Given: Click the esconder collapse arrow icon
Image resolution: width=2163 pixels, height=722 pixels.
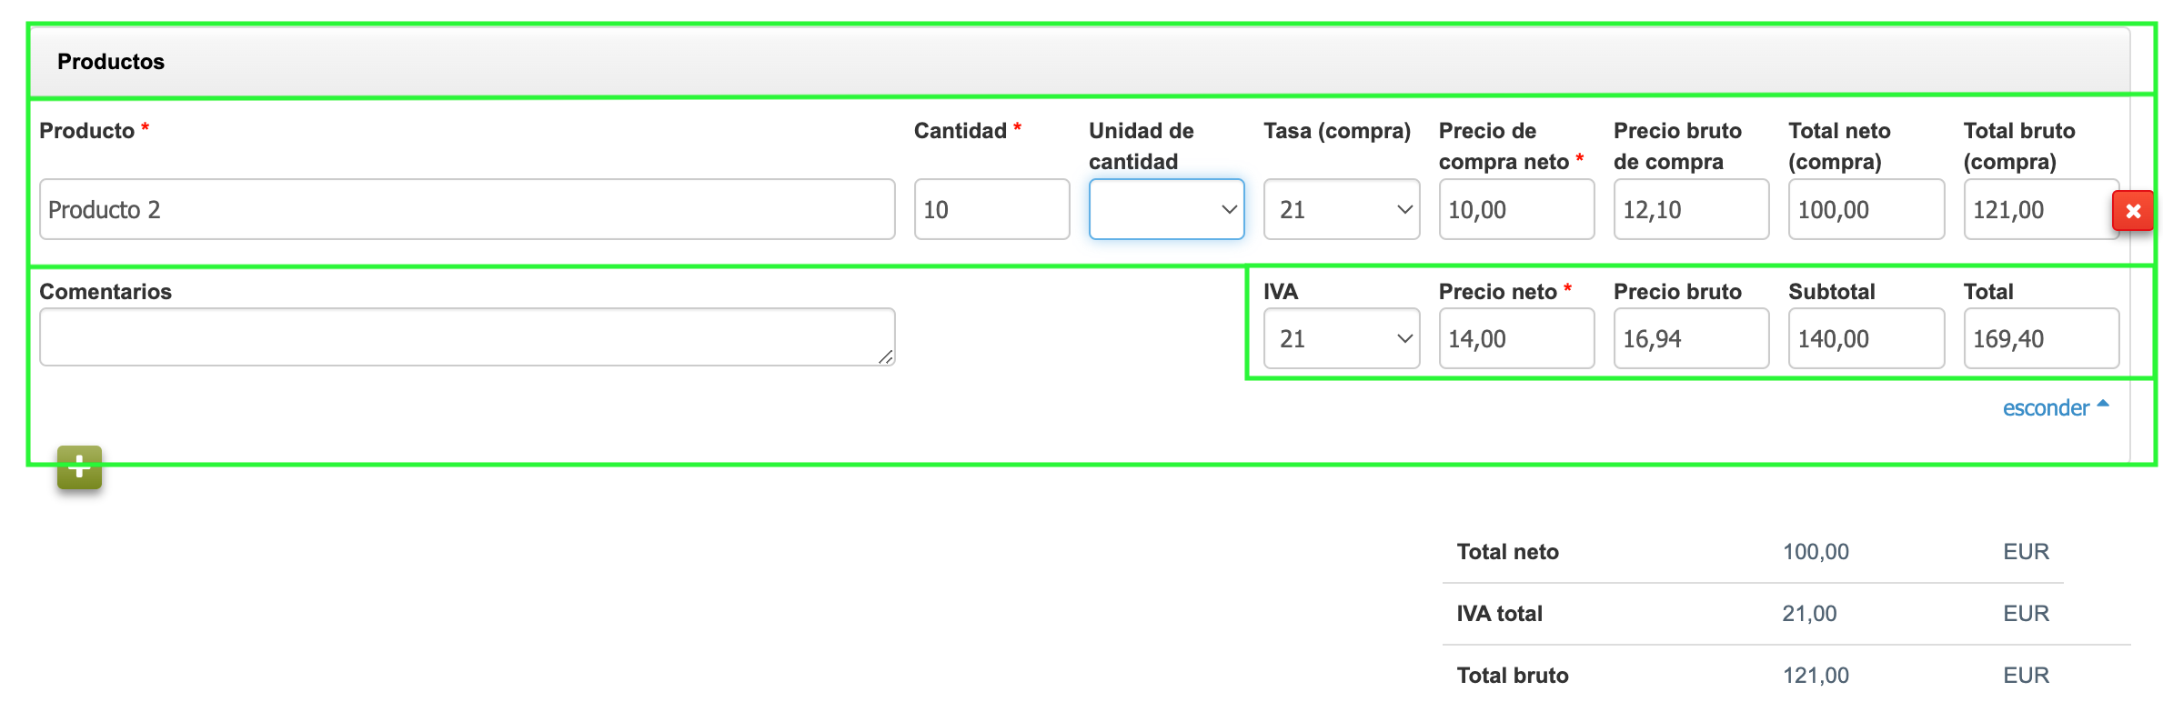Looking at the screenshot, I should [2103, 404].
